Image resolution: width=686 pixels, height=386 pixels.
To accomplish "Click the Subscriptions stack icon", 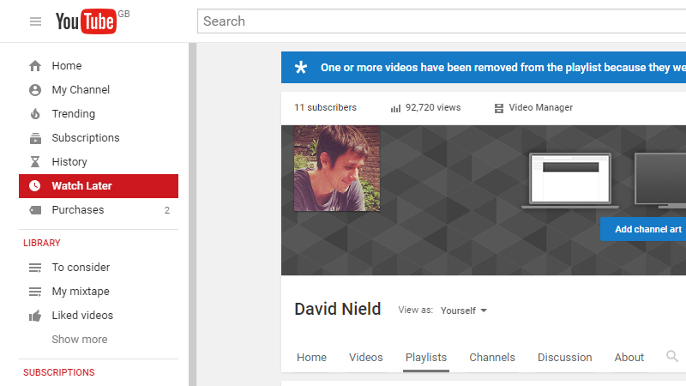I will (x=35, y=138).
